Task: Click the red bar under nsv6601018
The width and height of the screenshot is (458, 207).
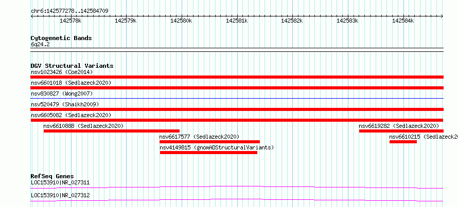Action: pos(237,88)
